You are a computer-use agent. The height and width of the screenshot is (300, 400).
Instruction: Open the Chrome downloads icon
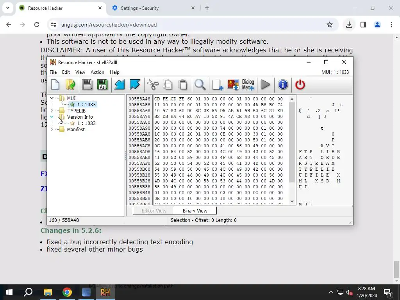click(x=349, y=25)
